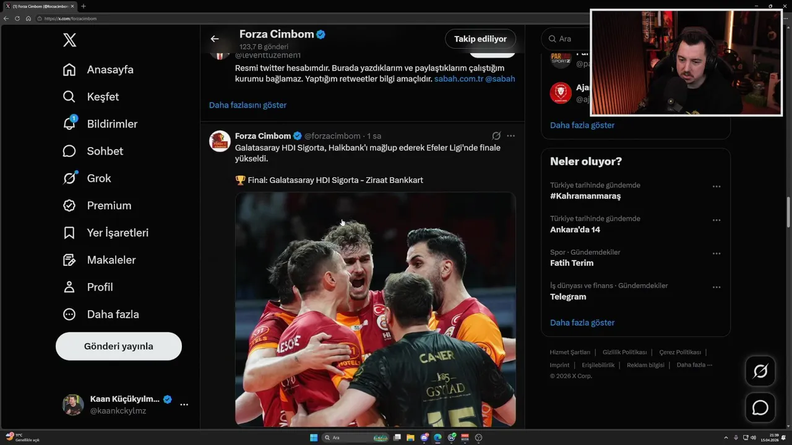Click the page vertical scrollbar thumb

788,212
